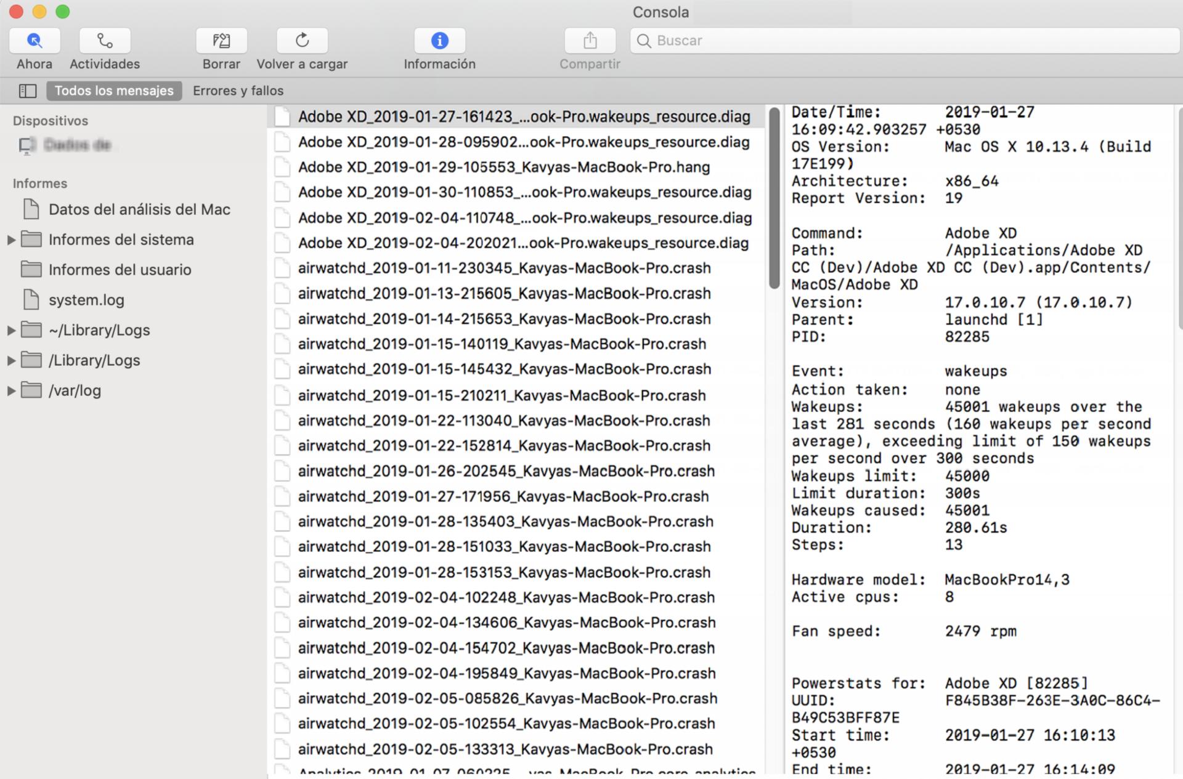Image resolution: width=1183 pixels, height=779 pixels.
Task: Select the airwatchd_2019-01-29 hang report
Action: click(503, 167)
